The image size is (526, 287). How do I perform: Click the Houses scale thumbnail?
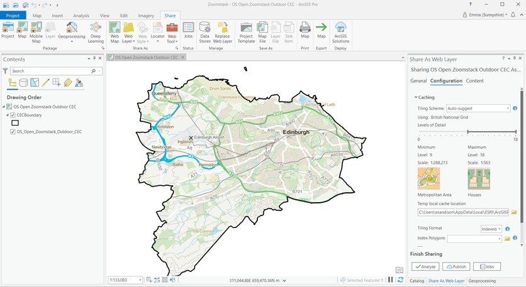tap(479, 178)
